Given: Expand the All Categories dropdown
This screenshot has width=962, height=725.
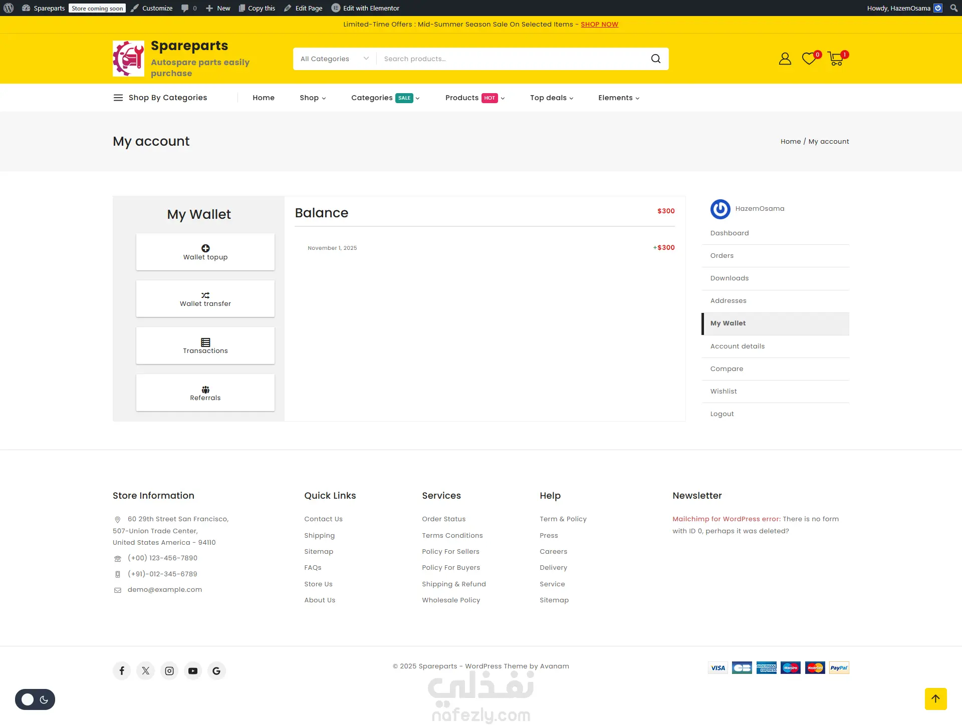Looking at the screenshot, I should [x=334, y=59].
